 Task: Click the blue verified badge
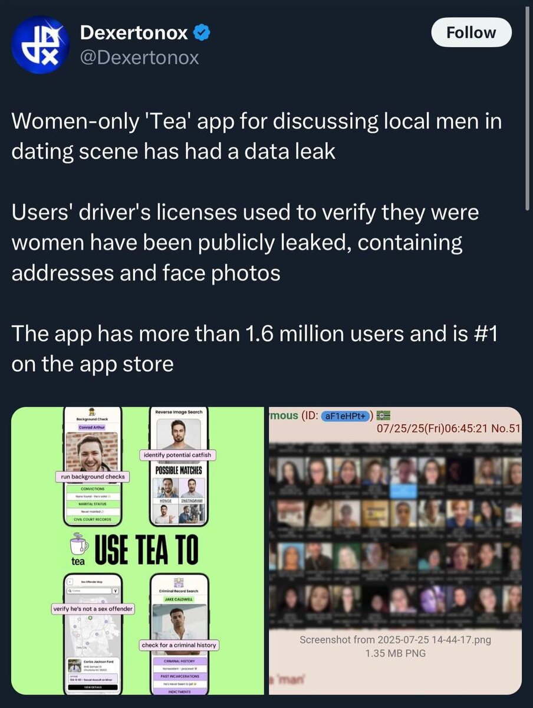(202, 34)
